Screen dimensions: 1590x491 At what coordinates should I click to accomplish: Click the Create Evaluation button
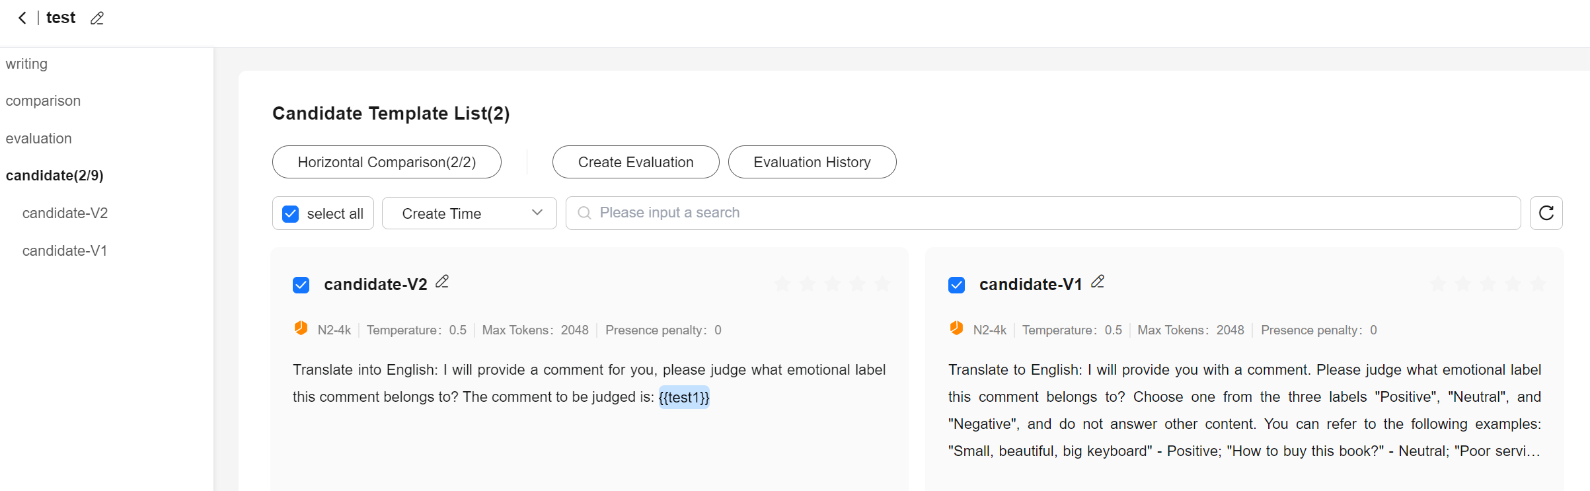coord(636,163)
